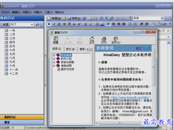Select 服务与支持 help topic
Screen dimensions: 174x130
point(67,69)
